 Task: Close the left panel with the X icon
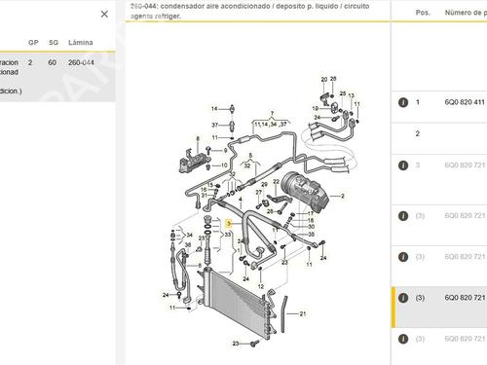tap(104, 14)
